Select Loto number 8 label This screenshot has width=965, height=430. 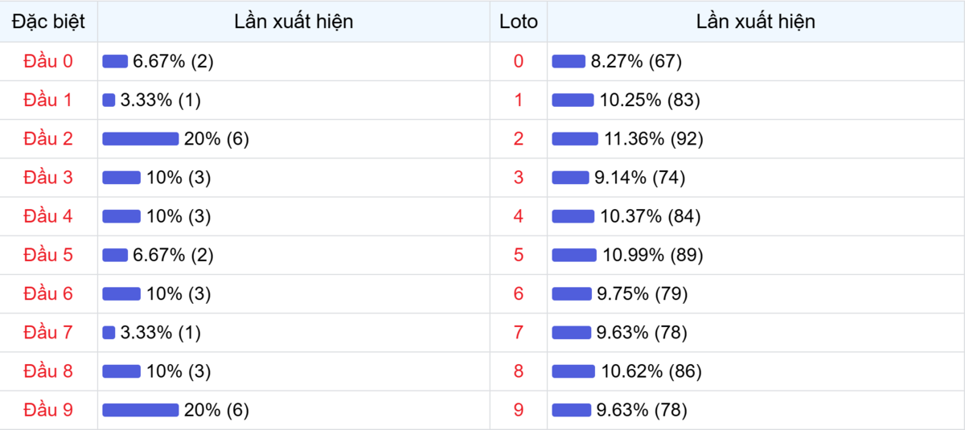(x=519, y=371)
